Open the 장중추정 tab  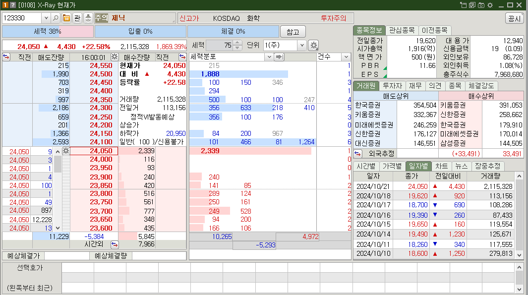click(x=487, y=166)
